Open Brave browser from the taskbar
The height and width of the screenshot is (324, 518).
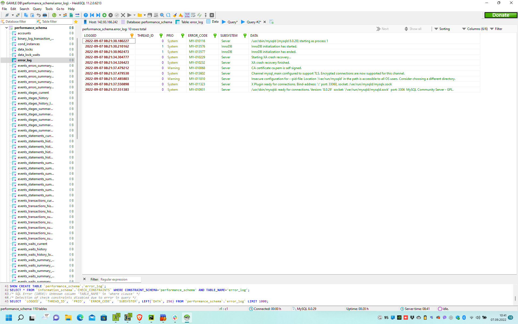(139, 318)
